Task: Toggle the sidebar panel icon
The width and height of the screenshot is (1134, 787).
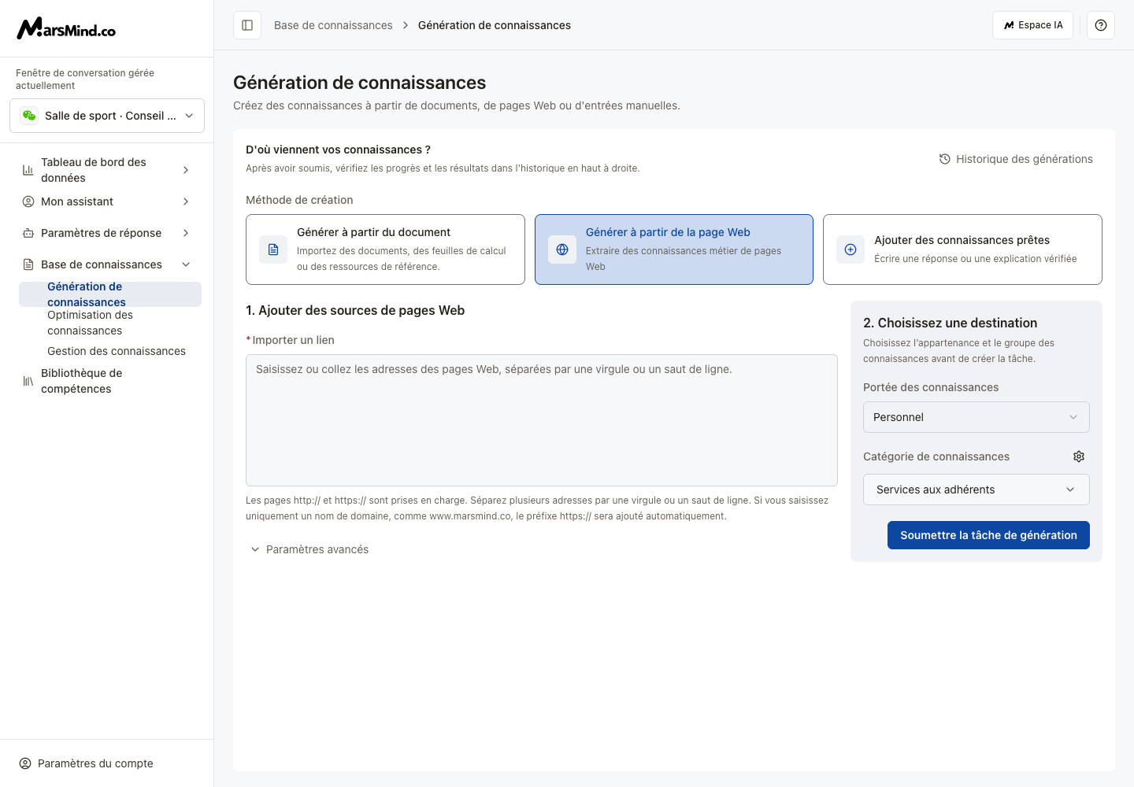Action: (247, 25)
